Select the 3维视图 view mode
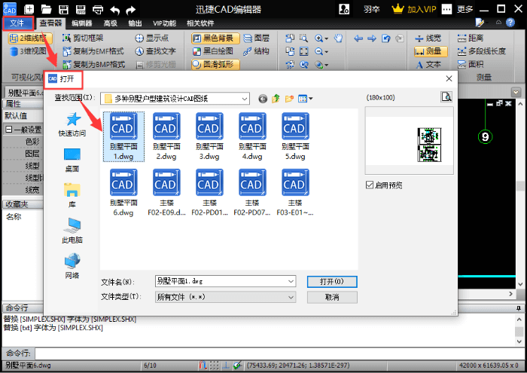The width and height of the screenshot is (527, 373). point(29,51)
